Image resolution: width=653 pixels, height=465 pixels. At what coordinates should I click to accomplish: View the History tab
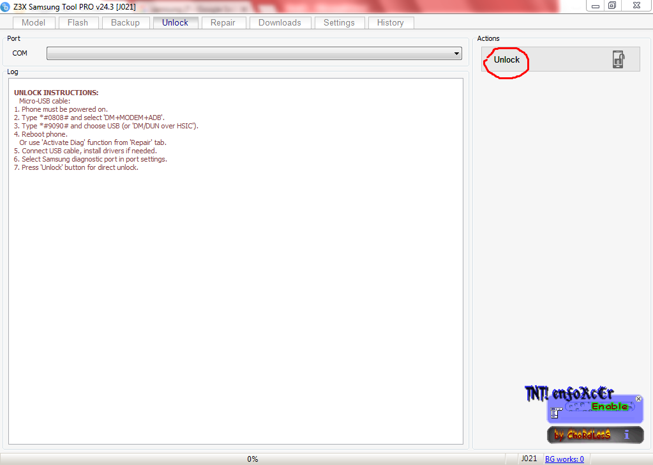[390, 22]
